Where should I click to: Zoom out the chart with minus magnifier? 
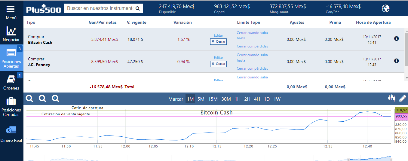coord(29,99)
